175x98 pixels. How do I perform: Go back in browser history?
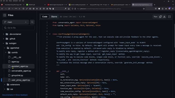[2, 9]
